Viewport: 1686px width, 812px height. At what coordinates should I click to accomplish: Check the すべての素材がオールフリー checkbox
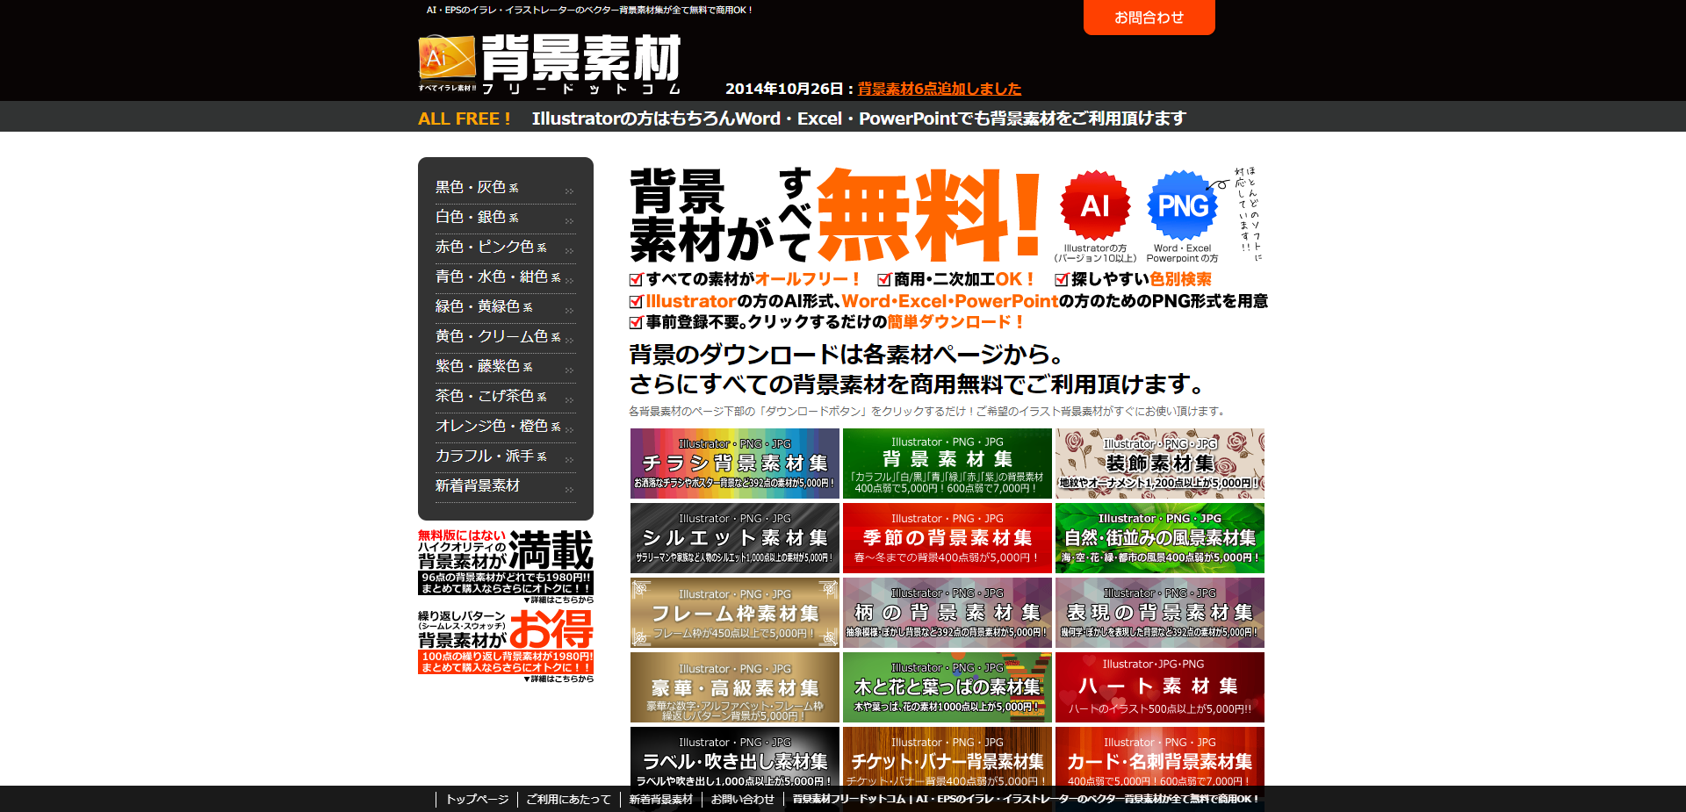pos(636,279)
